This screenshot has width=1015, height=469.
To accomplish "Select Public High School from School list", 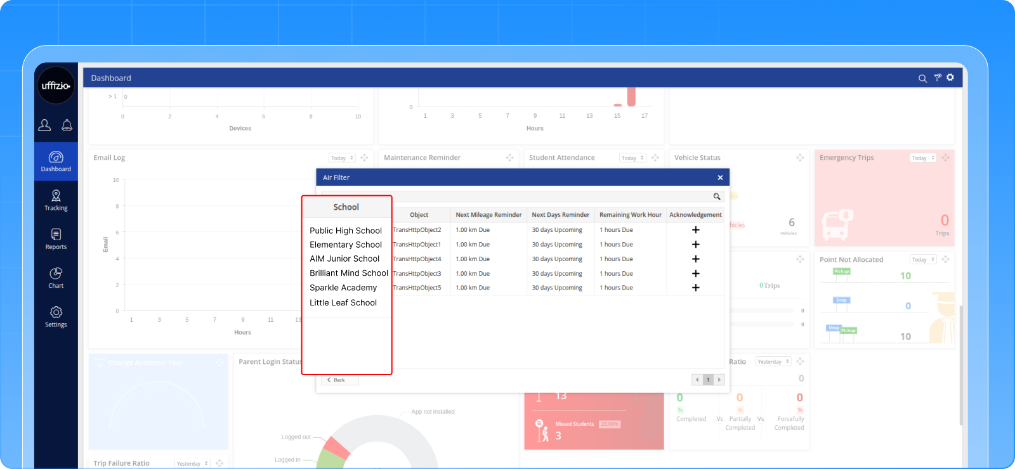I will (346, 231).
